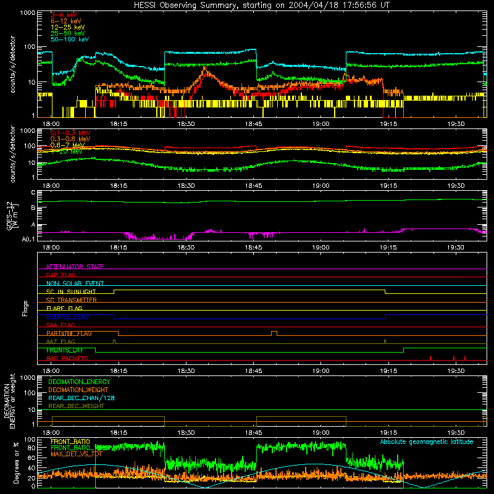This screenshot has width=494, height=494.
Task: Select the green 25-50 keV legend label
Action: 68,33
